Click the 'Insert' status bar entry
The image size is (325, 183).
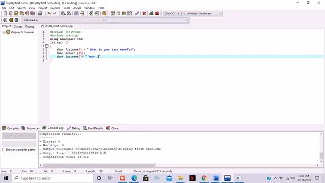[118, 171]
